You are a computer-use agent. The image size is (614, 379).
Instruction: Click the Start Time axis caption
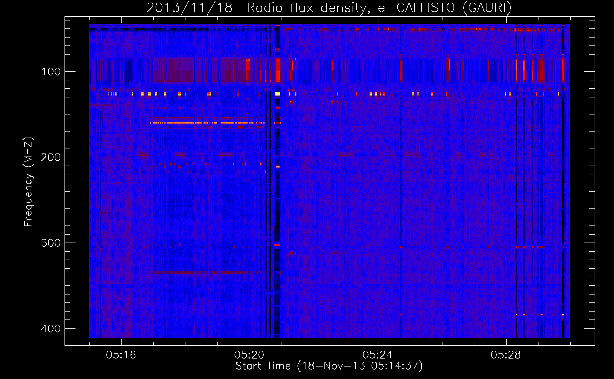coord(329,366)
